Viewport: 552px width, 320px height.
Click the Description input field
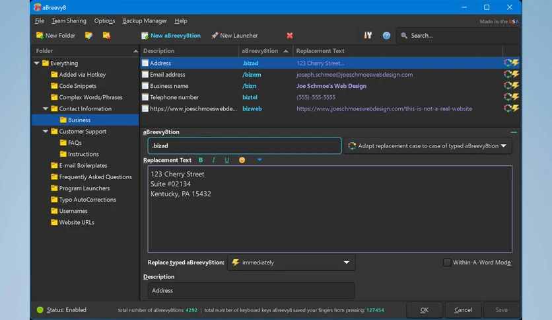[251, 291]
